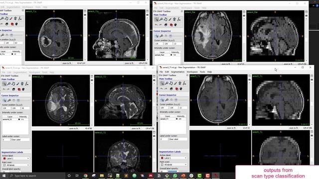Open zoom inspector tab in Flair Cursor Inspector
Screen dimensions: 319x179
pyautogui.click(x=161, y=36)
